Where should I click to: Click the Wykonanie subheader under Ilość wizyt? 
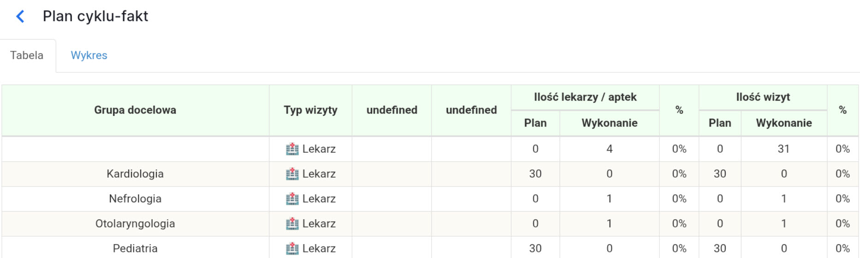(x=783, y=123)
